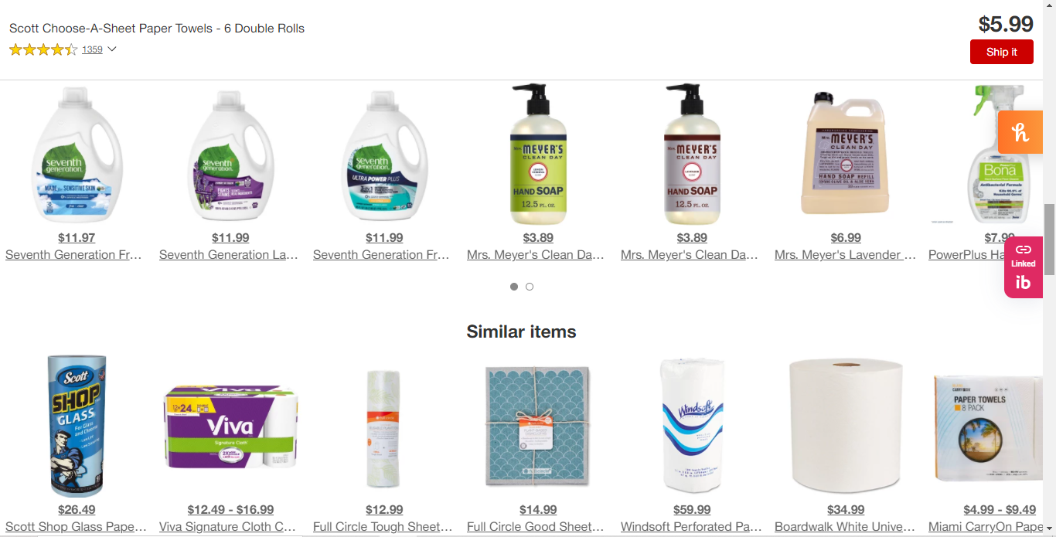Open the Ibotta Linked side widget

[x=1024, y=267]
